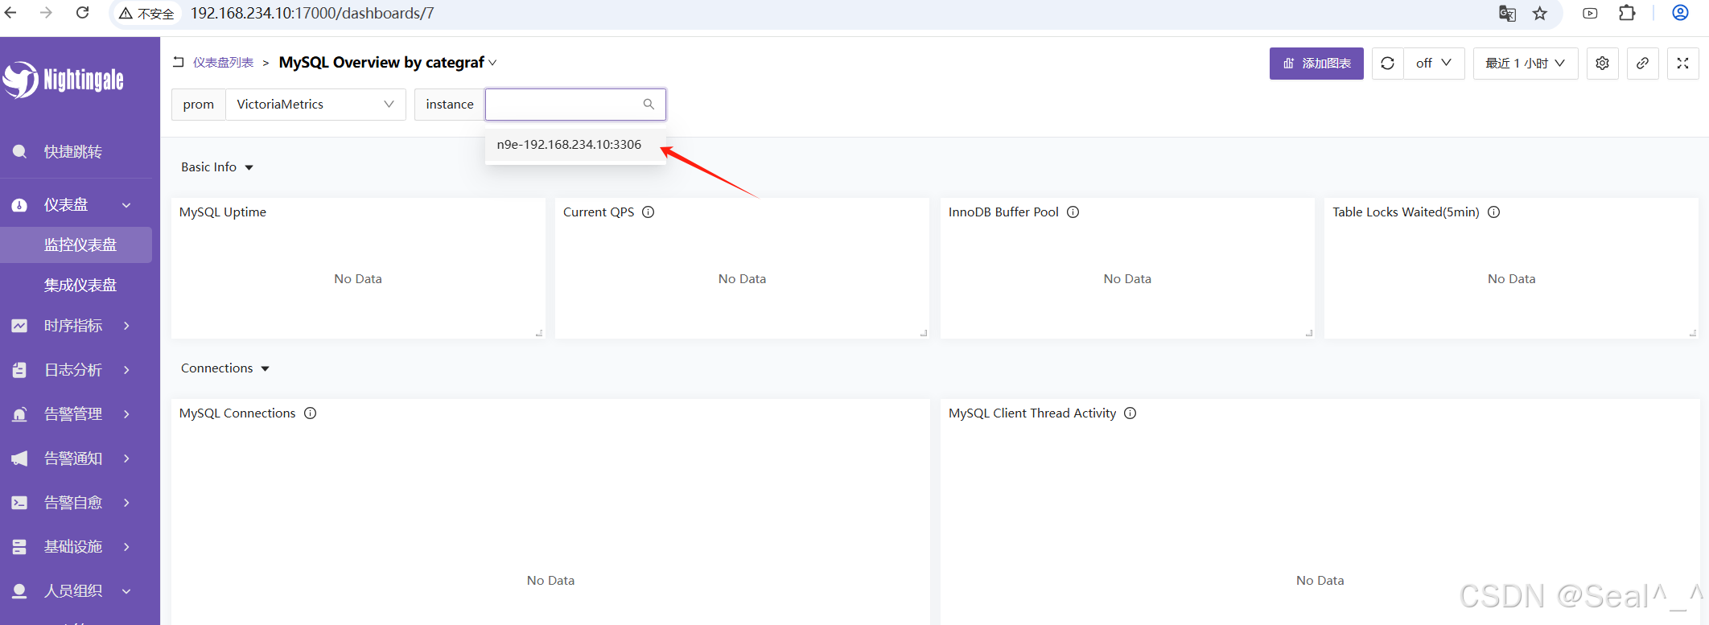Open the browser profile avatar
Screen dimensions: 1709x625
(1680, 13)
